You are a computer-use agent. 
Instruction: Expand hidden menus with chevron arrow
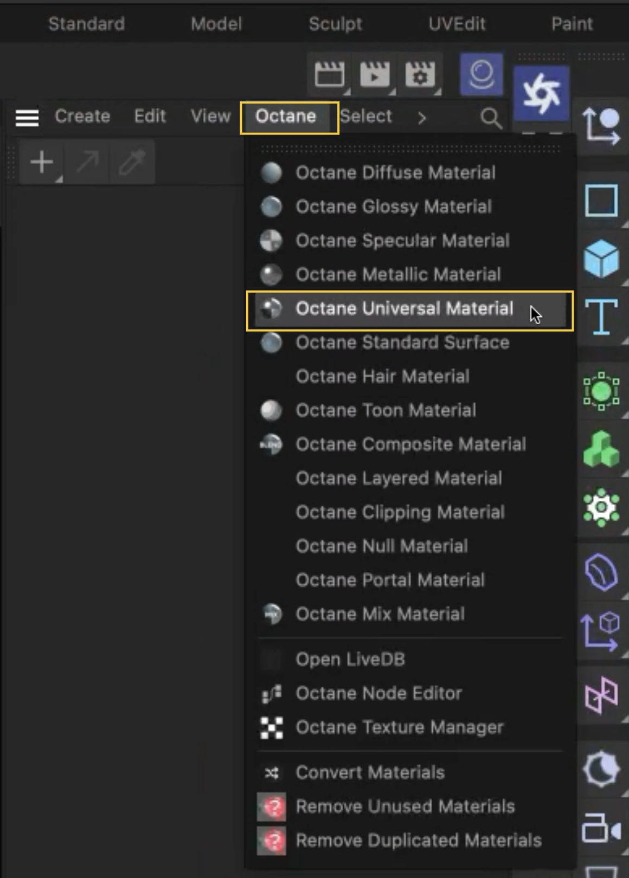(422, 117)
